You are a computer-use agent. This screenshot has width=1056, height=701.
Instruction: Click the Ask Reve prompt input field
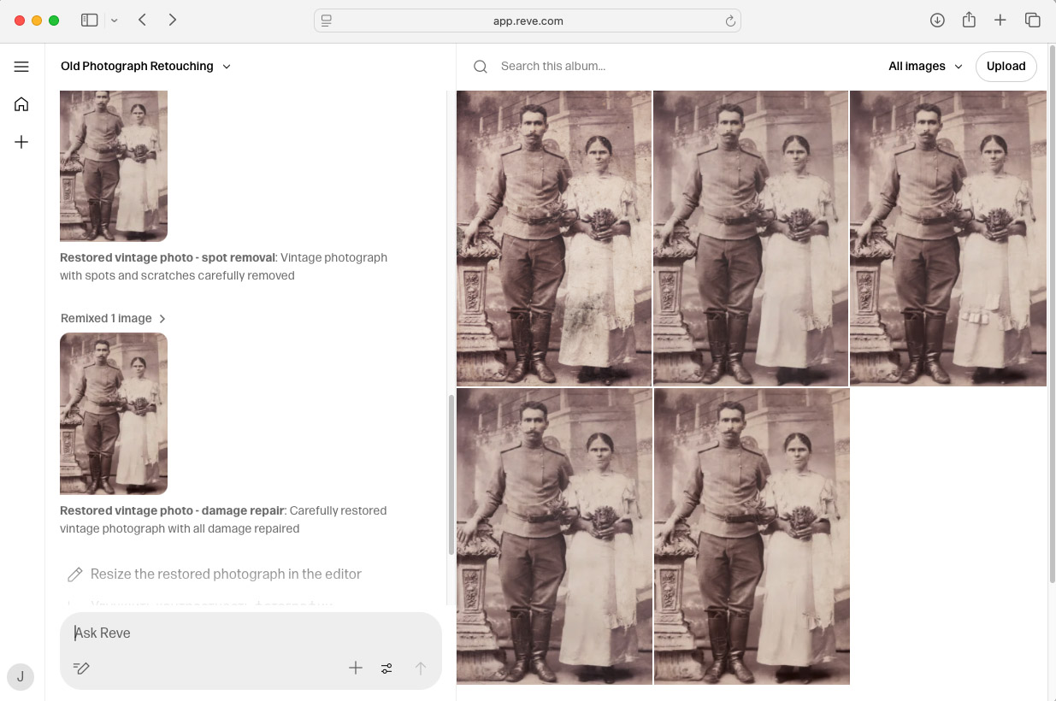(x=248, y=633)
